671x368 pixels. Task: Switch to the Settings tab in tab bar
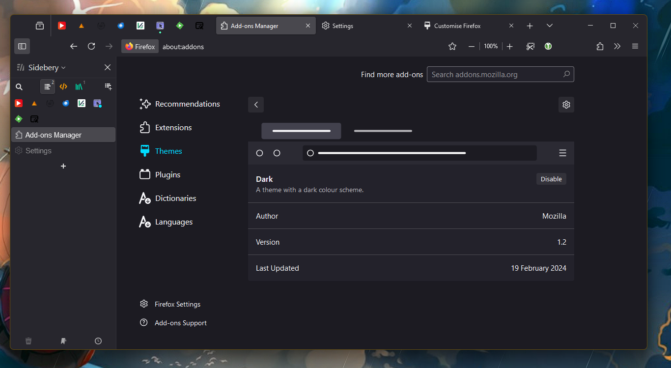coord(366,26)
